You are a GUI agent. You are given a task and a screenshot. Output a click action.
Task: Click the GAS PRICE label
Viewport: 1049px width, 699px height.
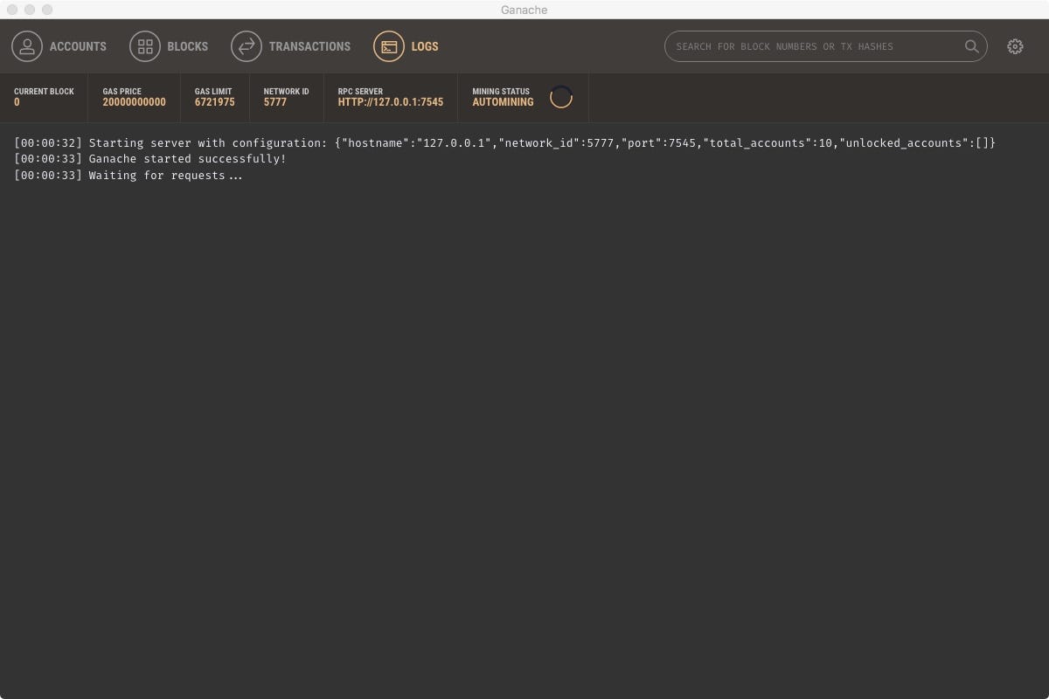point(122,91)
